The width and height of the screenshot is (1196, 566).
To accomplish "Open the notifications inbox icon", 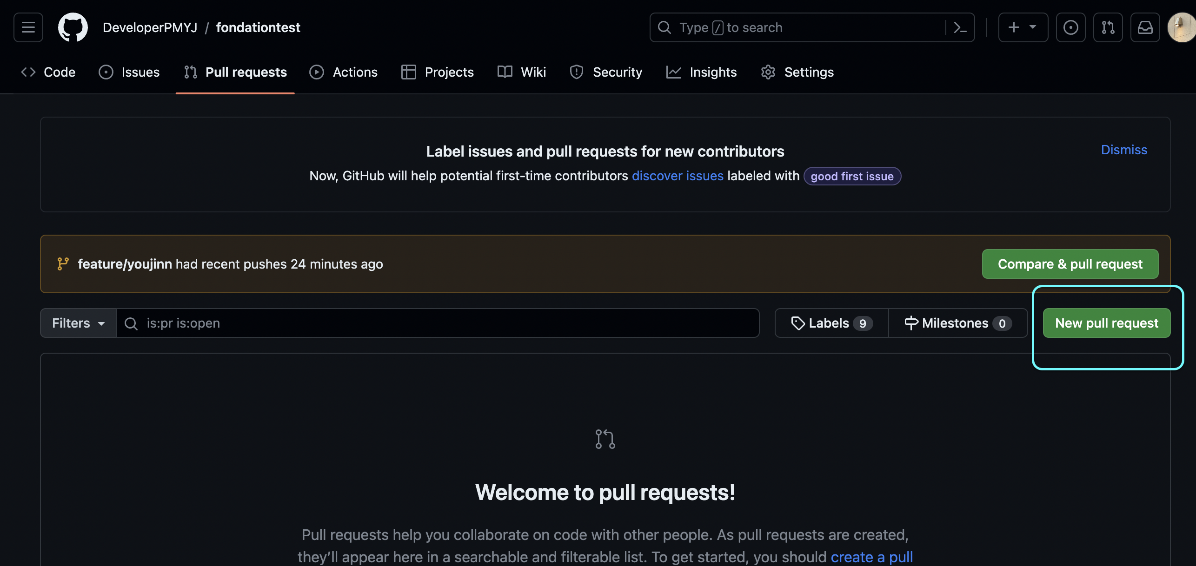I will click(1145, 27).
